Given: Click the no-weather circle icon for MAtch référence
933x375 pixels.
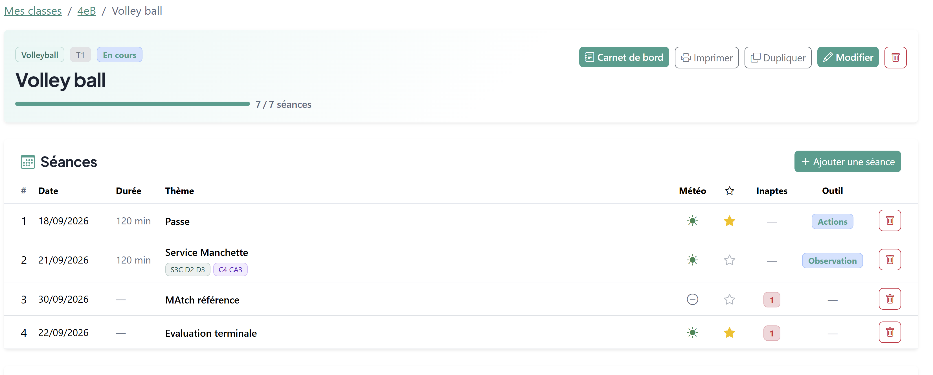Looking at the screenshot, I should click(692, 300).
